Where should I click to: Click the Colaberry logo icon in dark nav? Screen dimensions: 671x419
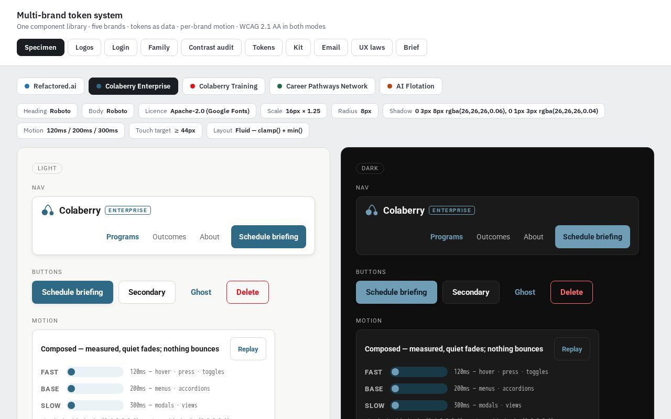pos(372,210)
